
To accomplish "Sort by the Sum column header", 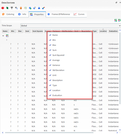I will coord(28,31).
